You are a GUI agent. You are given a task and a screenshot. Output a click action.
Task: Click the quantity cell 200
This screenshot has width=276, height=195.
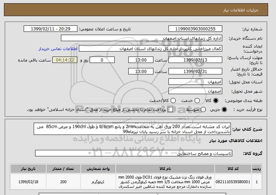63,182
